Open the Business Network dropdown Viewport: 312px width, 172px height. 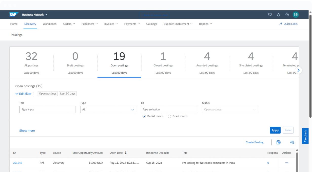click(35, 15)
